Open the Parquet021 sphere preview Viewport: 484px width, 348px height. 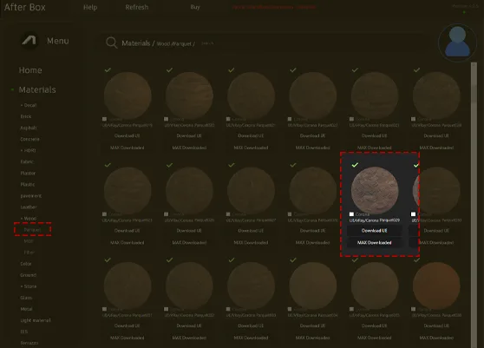pos(251,95)
